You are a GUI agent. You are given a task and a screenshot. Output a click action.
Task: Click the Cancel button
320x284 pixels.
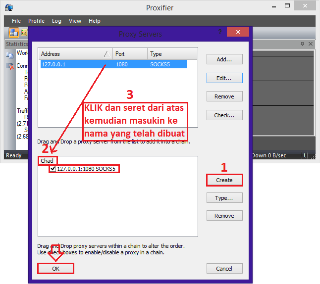pyautogui.click(x=224, y=269)
